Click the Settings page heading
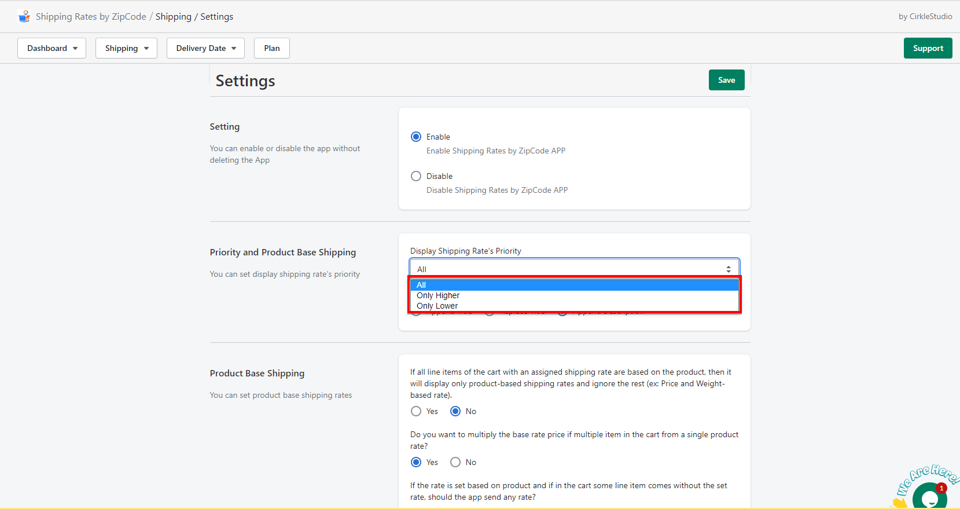 click(245, 81)
